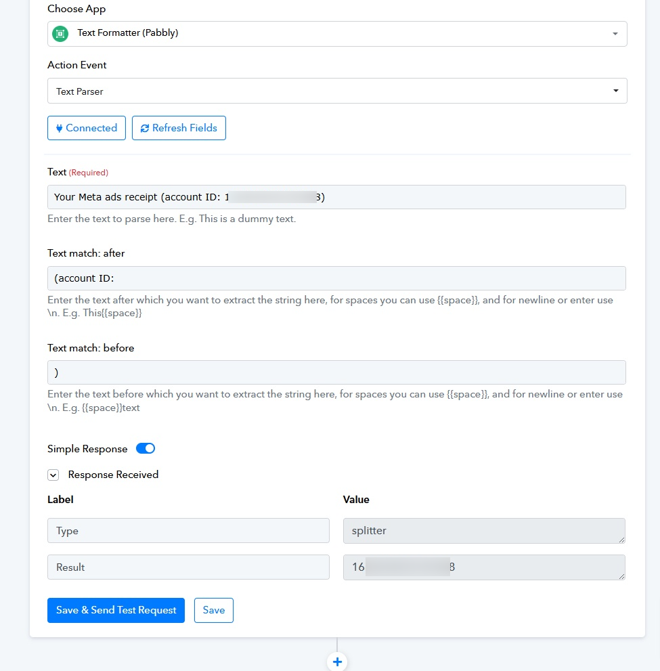Screen dimensions: 660x671
Task: Click the plug icon on Connected button
Action: point(60,128)
